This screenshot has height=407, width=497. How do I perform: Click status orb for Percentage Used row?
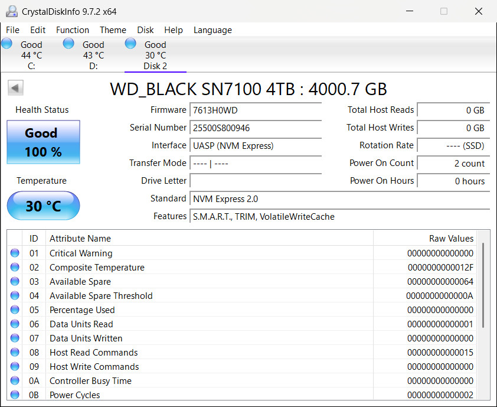click(x=15, y=310)
